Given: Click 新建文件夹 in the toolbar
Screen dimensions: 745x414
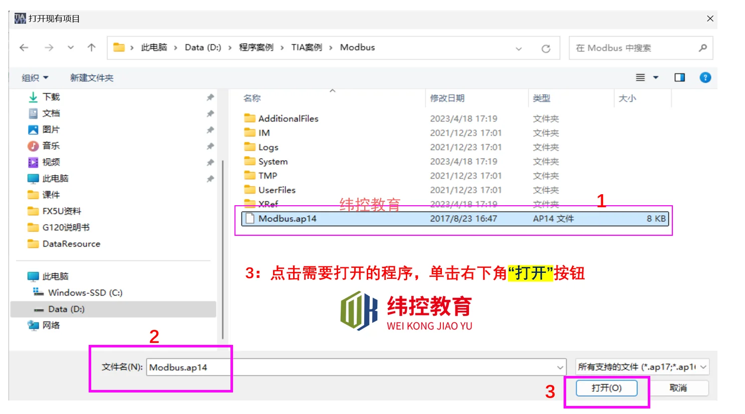Looking at the screenshot, I should tap(92, 78).
